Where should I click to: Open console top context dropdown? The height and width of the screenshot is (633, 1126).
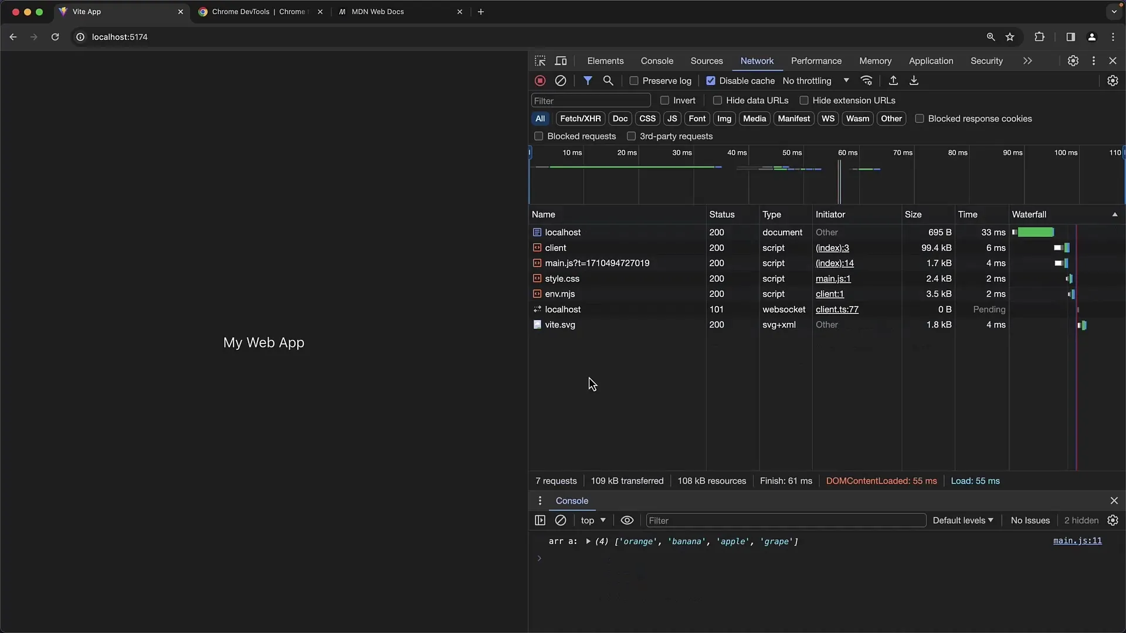(593, 520)
